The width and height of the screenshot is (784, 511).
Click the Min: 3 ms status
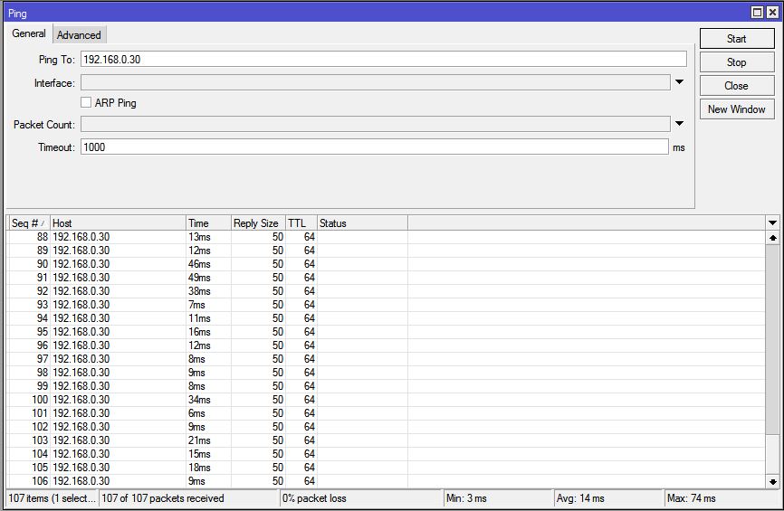(466, 498)
